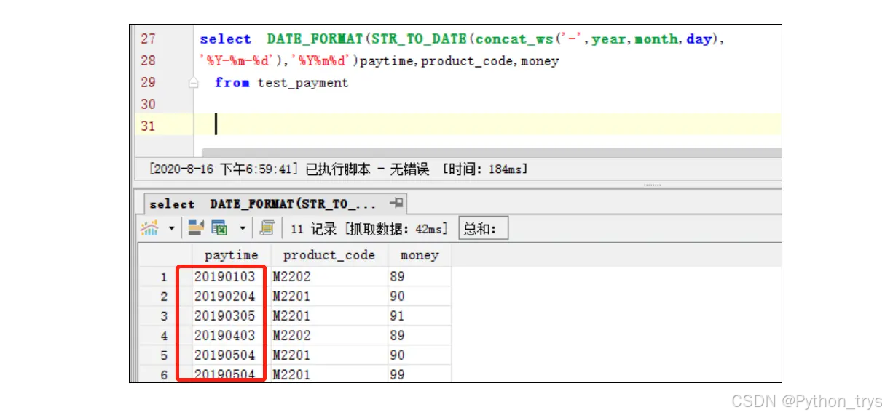The width and height of the screenshot is (885, 415).
Task: Click line number 28 in the gutter
Action: coord(148,61)
